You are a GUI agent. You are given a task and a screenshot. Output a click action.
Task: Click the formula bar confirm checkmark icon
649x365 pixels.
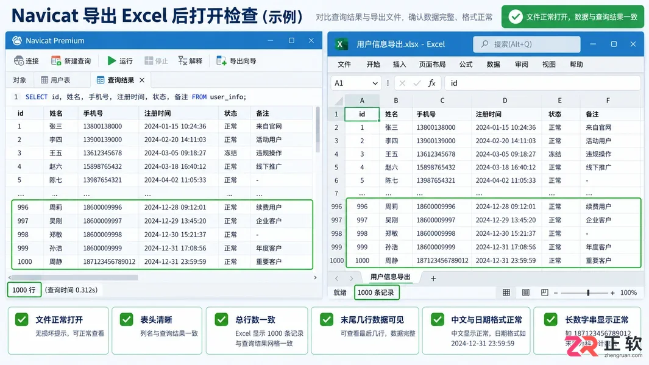pos(417,83)
